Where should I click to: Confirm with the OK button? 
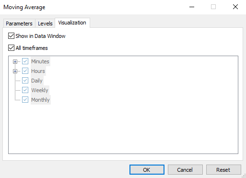pos(147,170)
